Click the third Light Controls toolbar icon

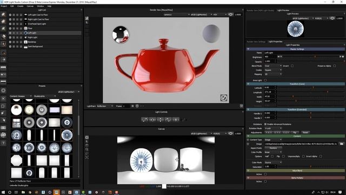[160, 119]
